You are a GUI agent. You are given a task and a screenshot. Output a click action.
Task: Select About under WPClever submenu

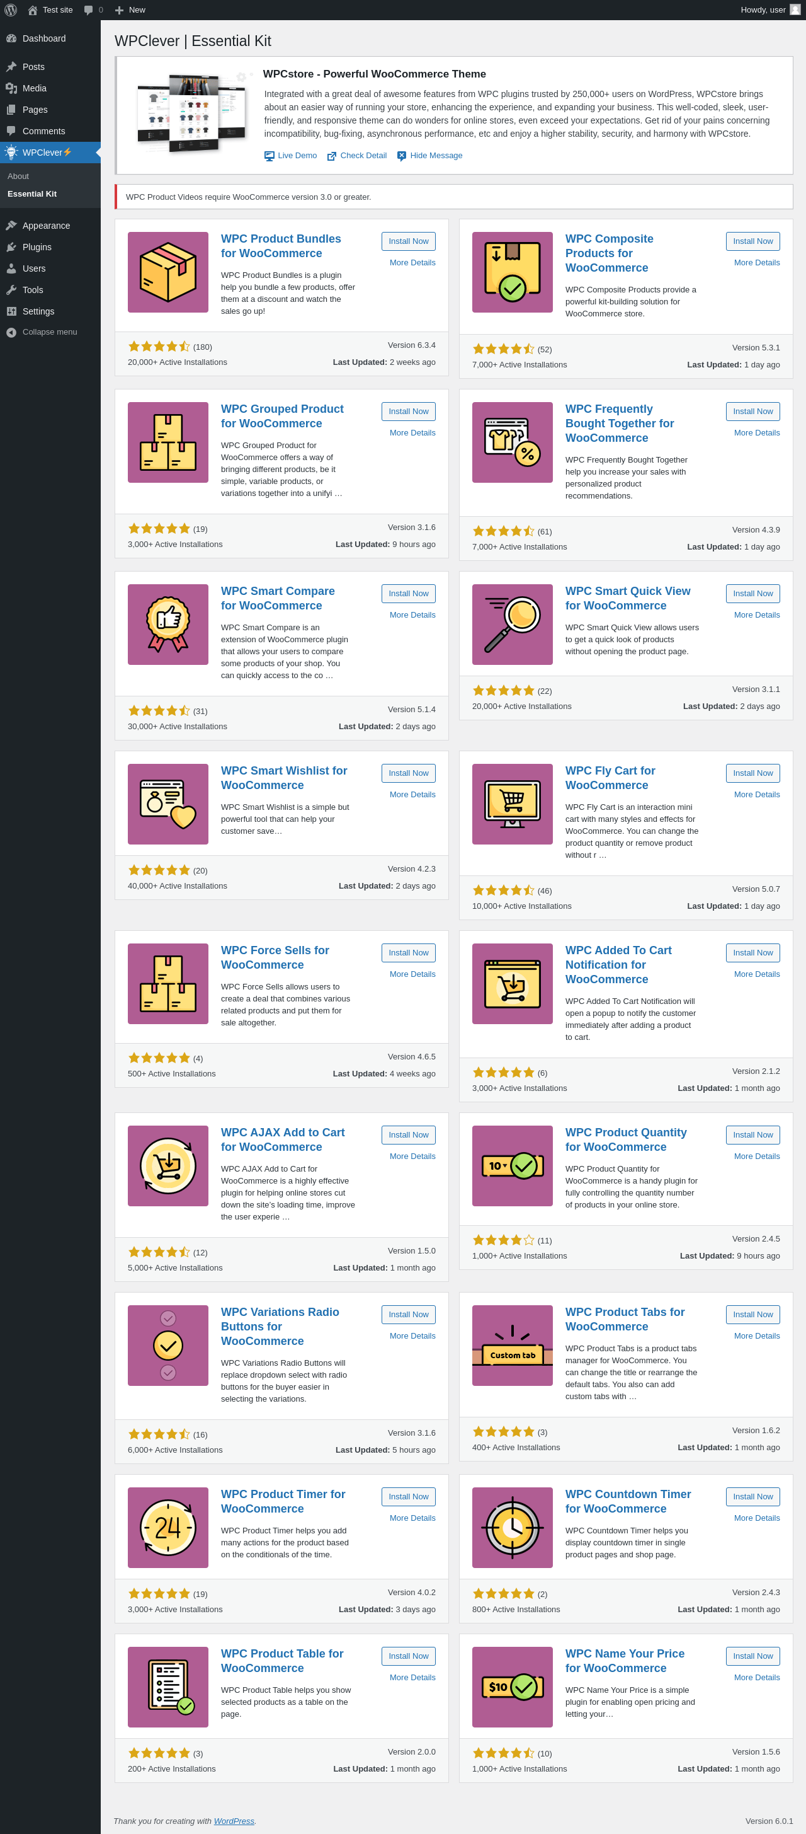[x=18, y=176]
